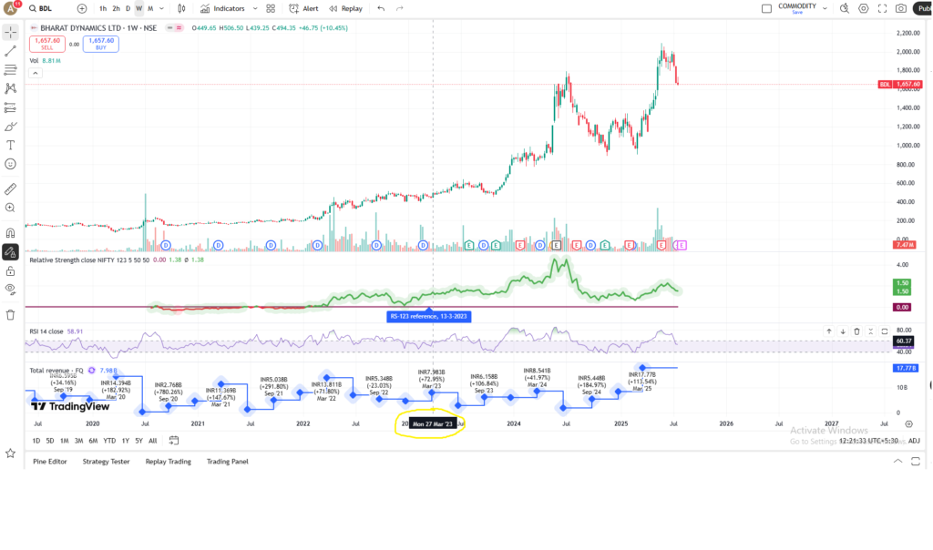Image resolution: width=933 pixels, height=550 pixels.
Task: Open the quick search lightning icon
Action: coord(845,8)
